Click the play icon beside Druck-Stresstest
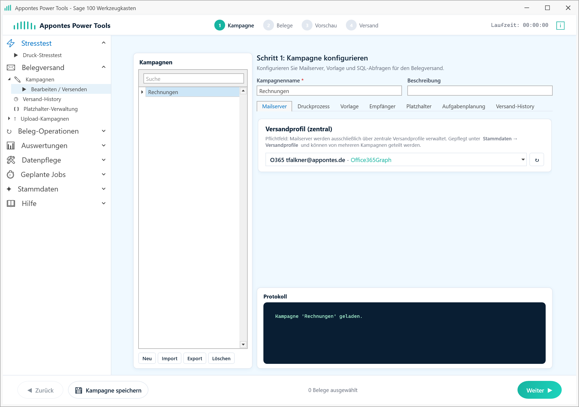579x407 pixels. click(x=16, y=55)
